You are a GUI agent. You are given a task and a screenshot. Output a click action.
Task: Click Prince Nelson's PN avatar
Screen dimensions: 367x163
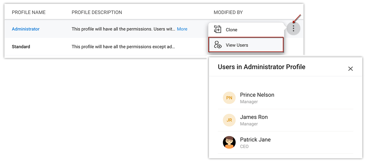[229, 98]
